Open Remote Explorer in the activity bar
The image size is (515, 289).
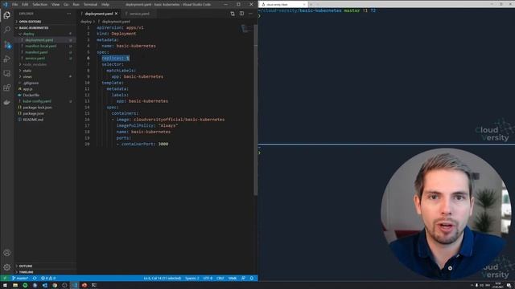tap(7, 73)
